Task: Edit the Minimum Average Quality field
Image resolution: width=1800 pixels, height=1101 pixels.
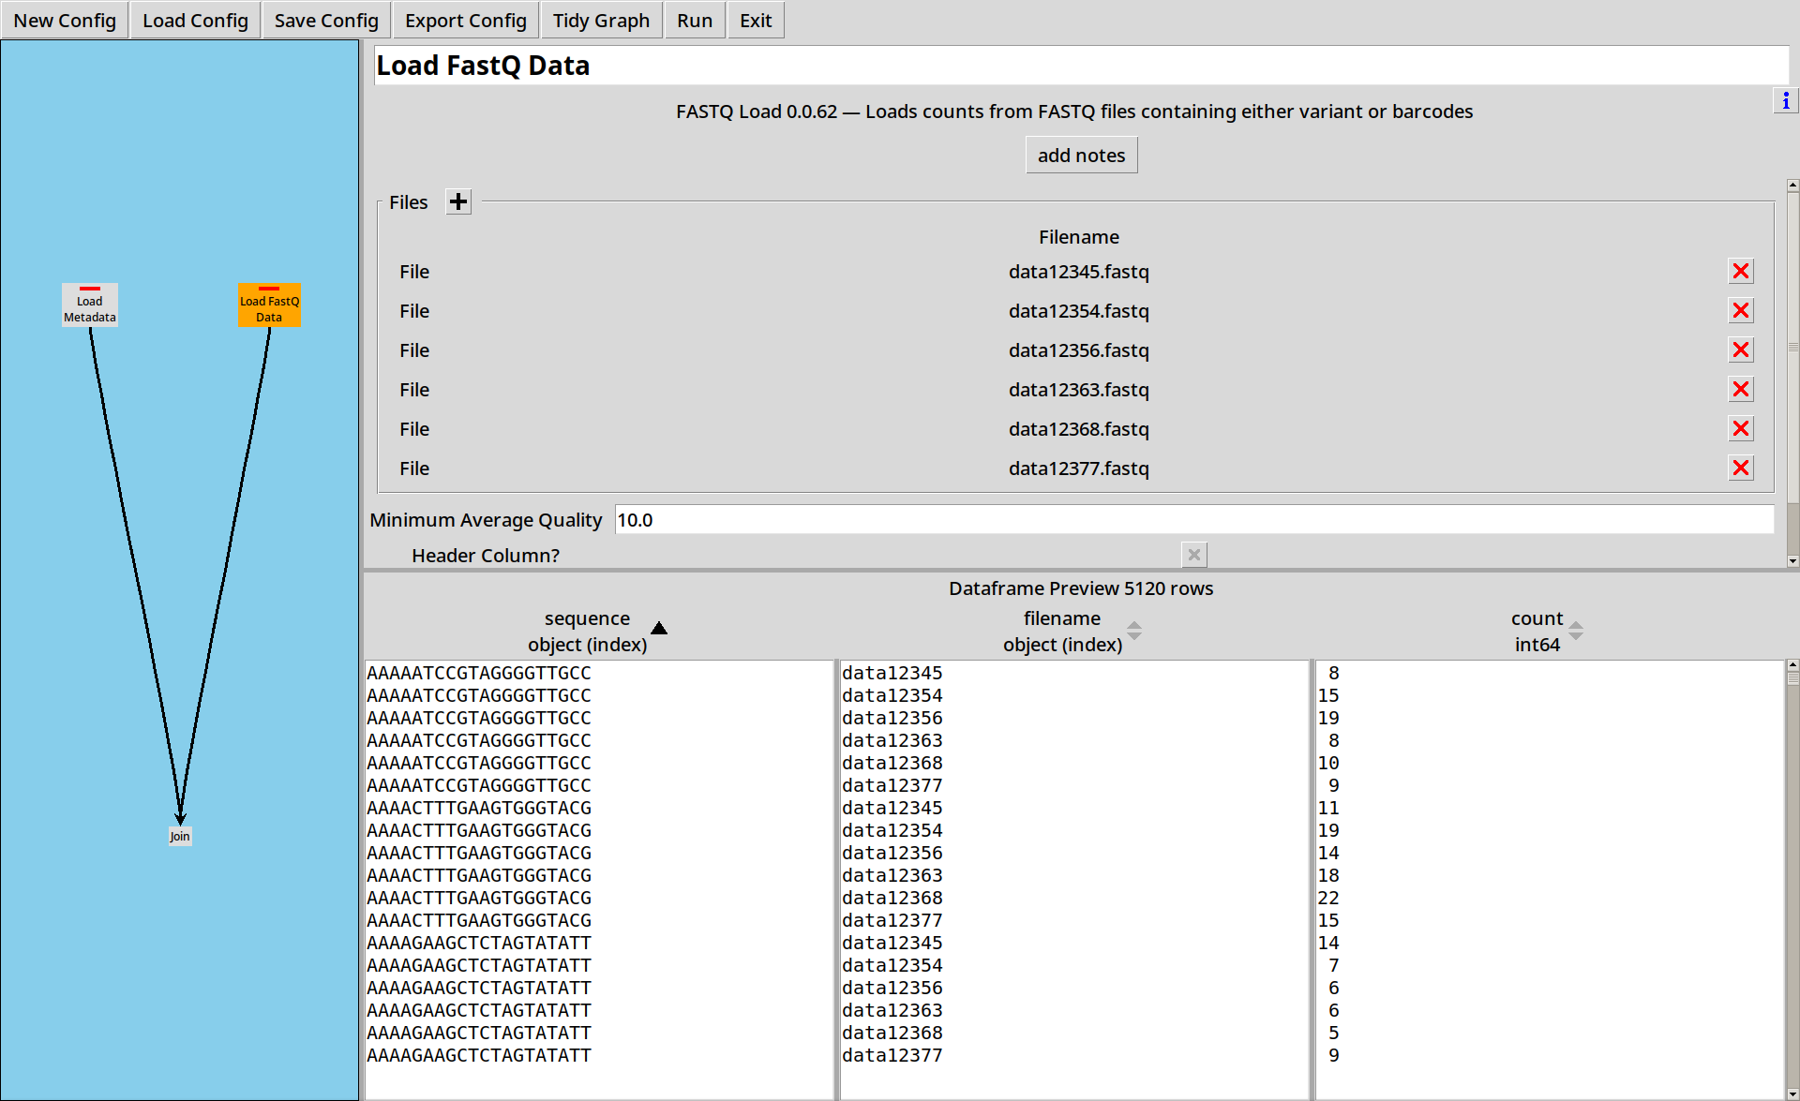Action: click(1193, 520)
